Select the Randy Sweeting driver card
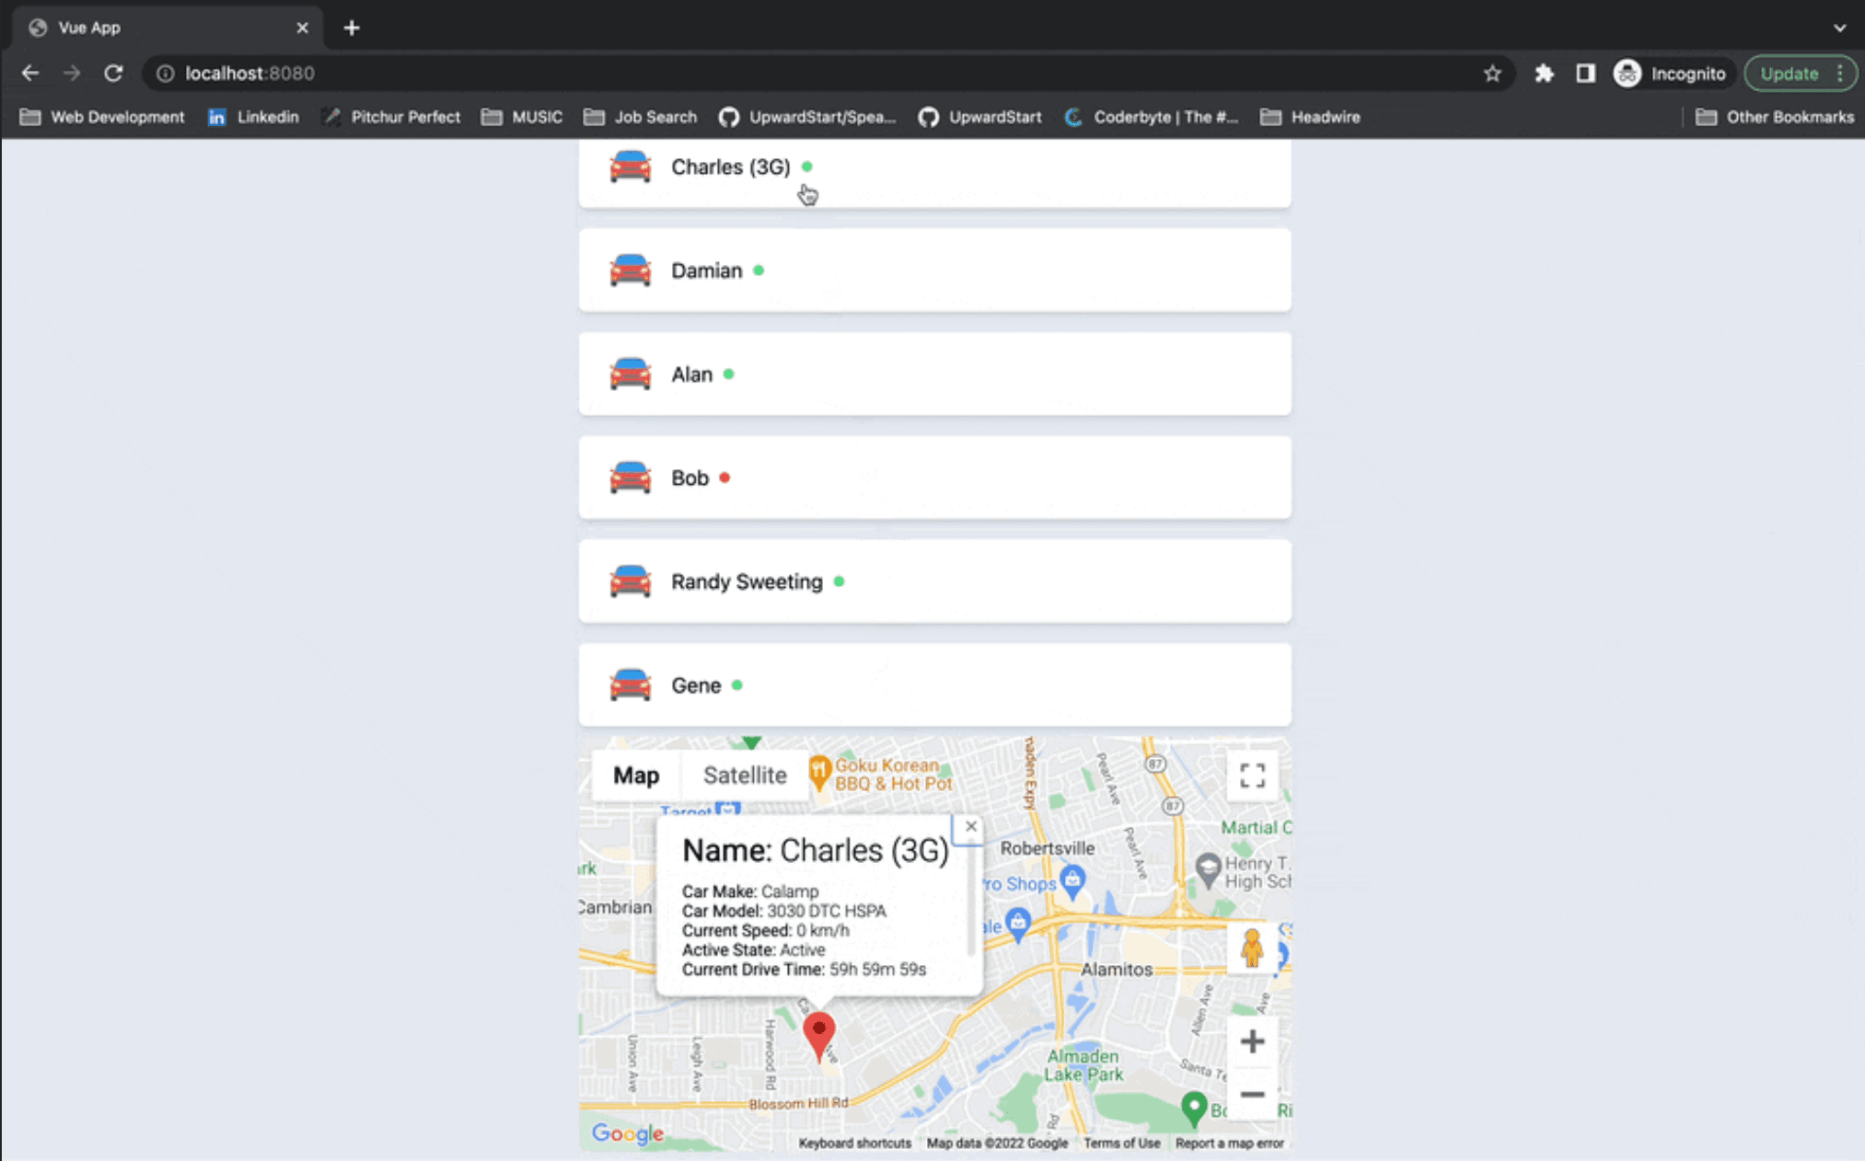1865x1161 pixels. (934, 581)
